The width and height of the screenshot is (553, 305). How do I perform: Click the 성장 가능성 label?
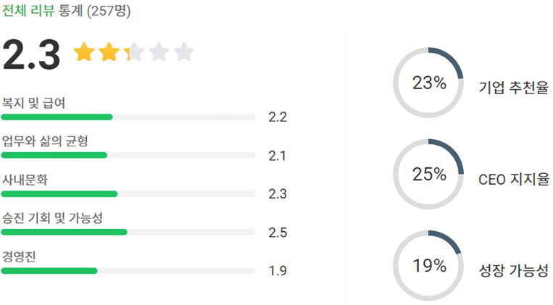tap(513, 270)
